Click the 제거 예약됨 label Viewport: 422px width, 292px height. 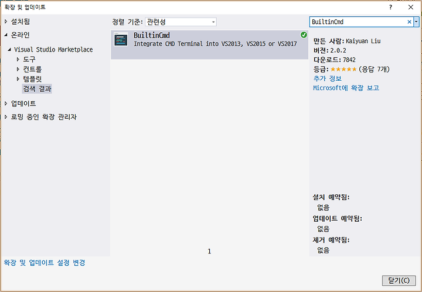(x=331, y=240)
